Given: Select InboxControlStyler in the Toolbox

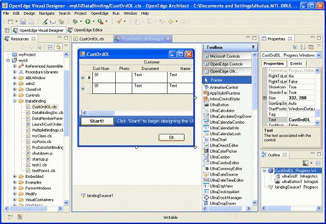Looking at the screenshot, I should coord(225,99).
